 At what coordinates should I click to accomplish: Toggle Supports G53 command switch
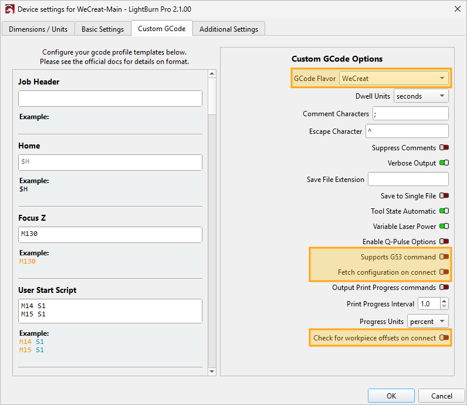tap(444, 256)
